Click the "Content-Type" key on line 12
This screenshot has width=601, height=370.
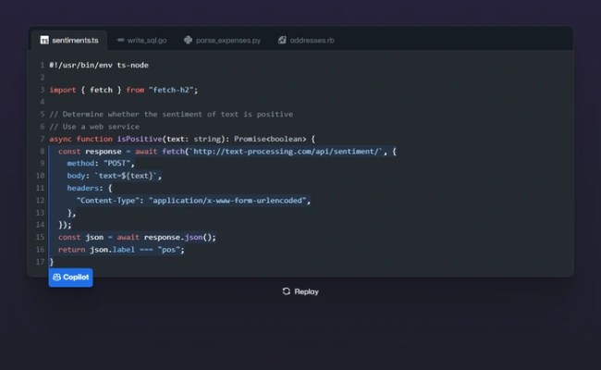point(107,201)
